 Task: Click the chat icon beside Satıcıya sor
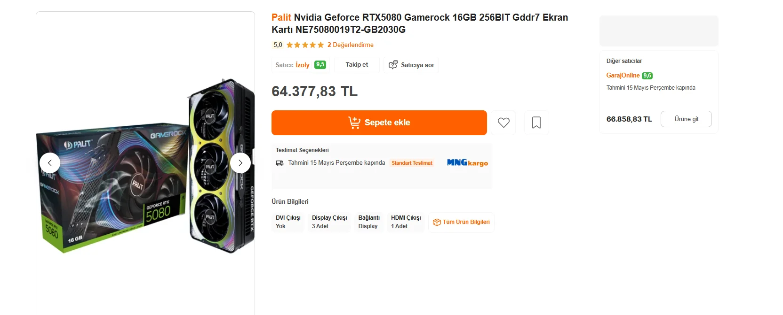click(x=393, y=65)
